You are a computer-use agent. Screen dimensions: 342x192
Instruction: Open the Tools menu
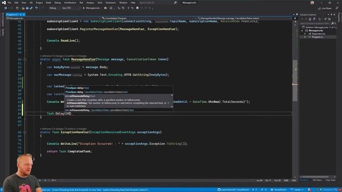[100, 3]
